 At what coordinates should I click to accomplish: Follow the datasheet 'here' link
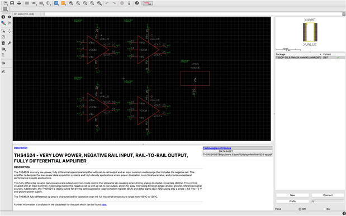pyautogui.click(x=104, y=205)
